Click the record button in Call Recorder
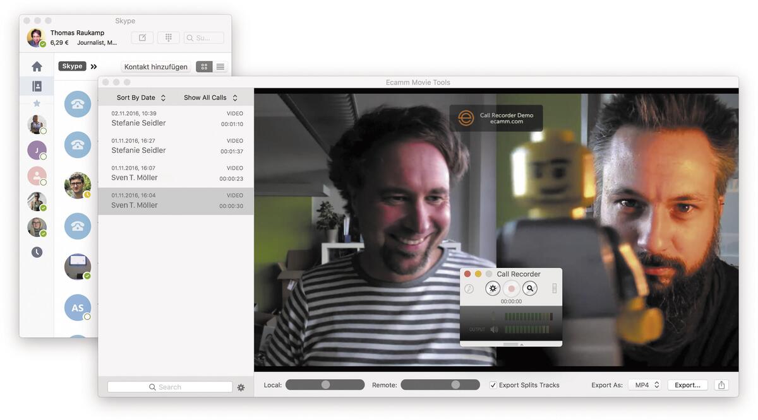Image resolution: width=758 pixels, height=420 pixels. coord(512,288)
